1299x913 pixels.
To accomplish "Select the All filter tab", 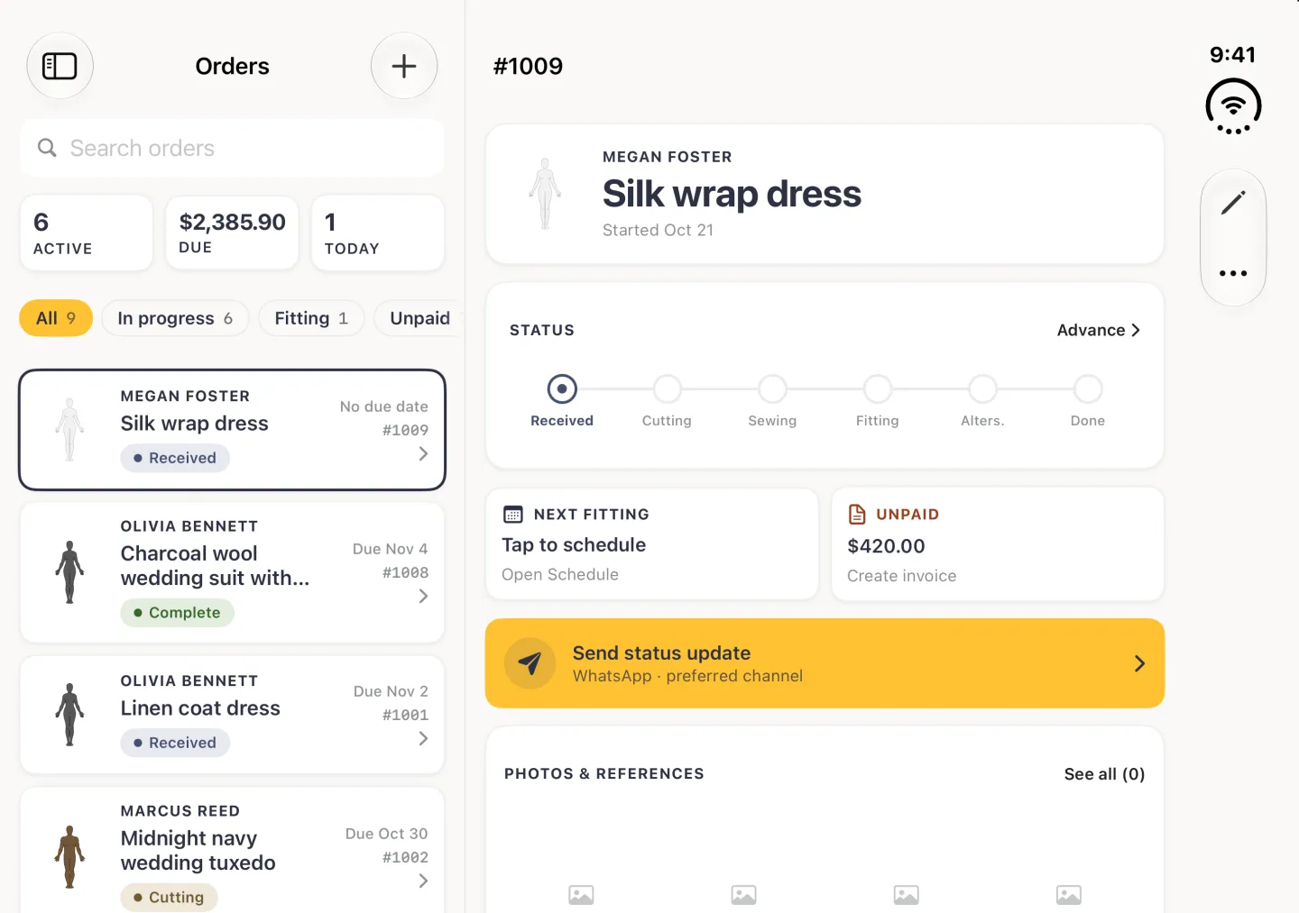I will pyautogui.click(x=56, y=318).
